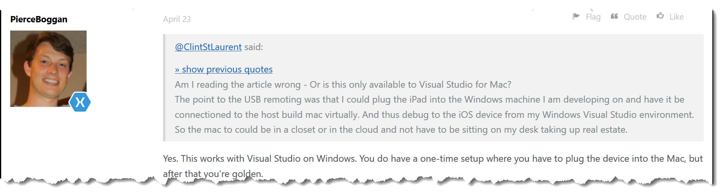Click the word said: after the mention
Screen dimensions: 721x195
tap(254, 47)
